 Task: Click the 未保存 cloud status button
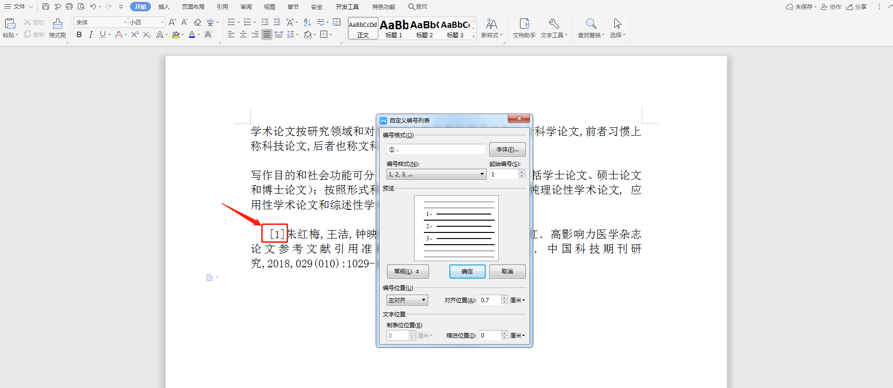click(x=801, y=7)
